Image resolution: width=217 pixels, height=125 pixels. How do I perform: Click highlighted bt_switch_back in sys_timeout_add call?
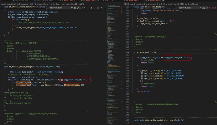pyautogui.click(x=72, y=85)
